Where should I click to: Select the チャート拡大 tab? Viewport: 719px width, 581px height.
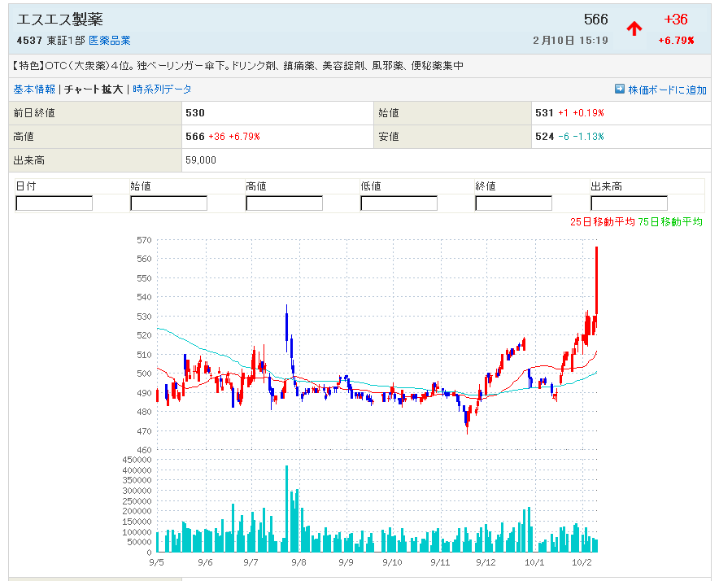[x=94, y=89]
